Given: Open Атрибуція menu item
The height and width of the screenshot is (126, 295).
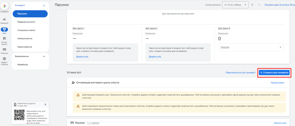Looking at the screenshot, I should (x=22, y=65).
